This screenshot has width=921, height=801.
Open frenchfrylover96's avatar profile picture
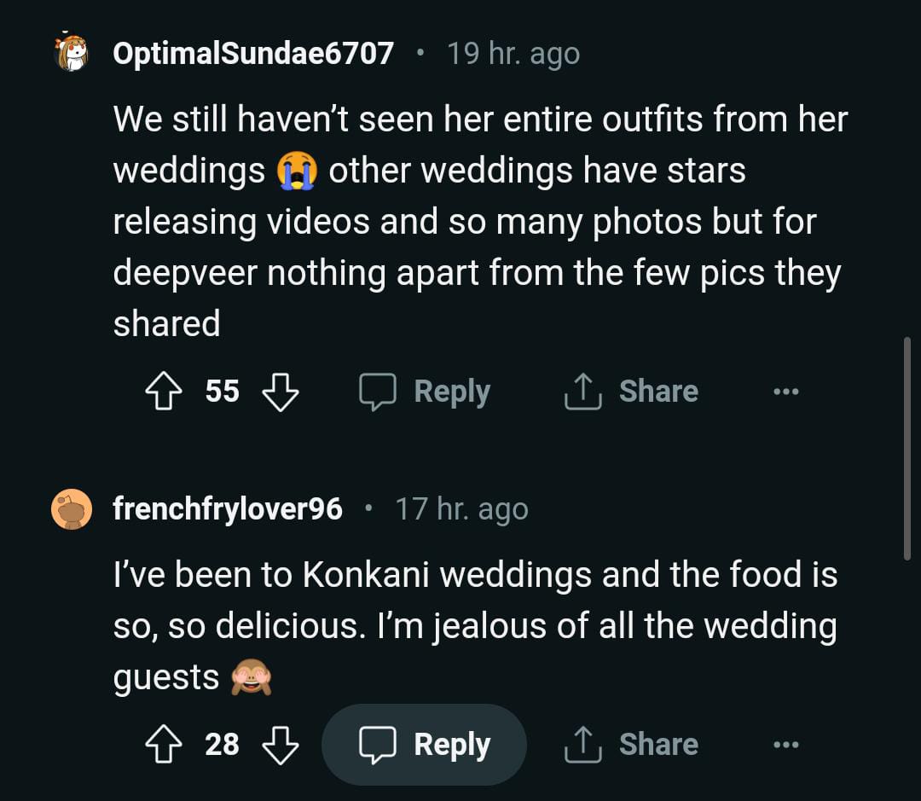(x=72, y=509)
